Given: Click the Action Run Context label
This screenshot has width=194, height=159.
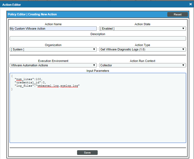Looking at the screenshot, I should click(x=143, y=61).
